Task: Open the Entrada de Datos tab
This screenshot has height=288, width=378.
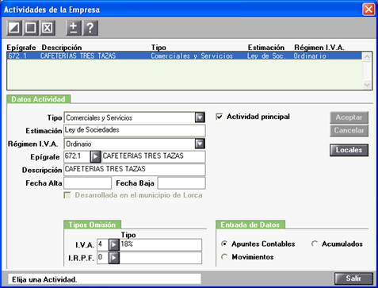Action: (250, 225)
